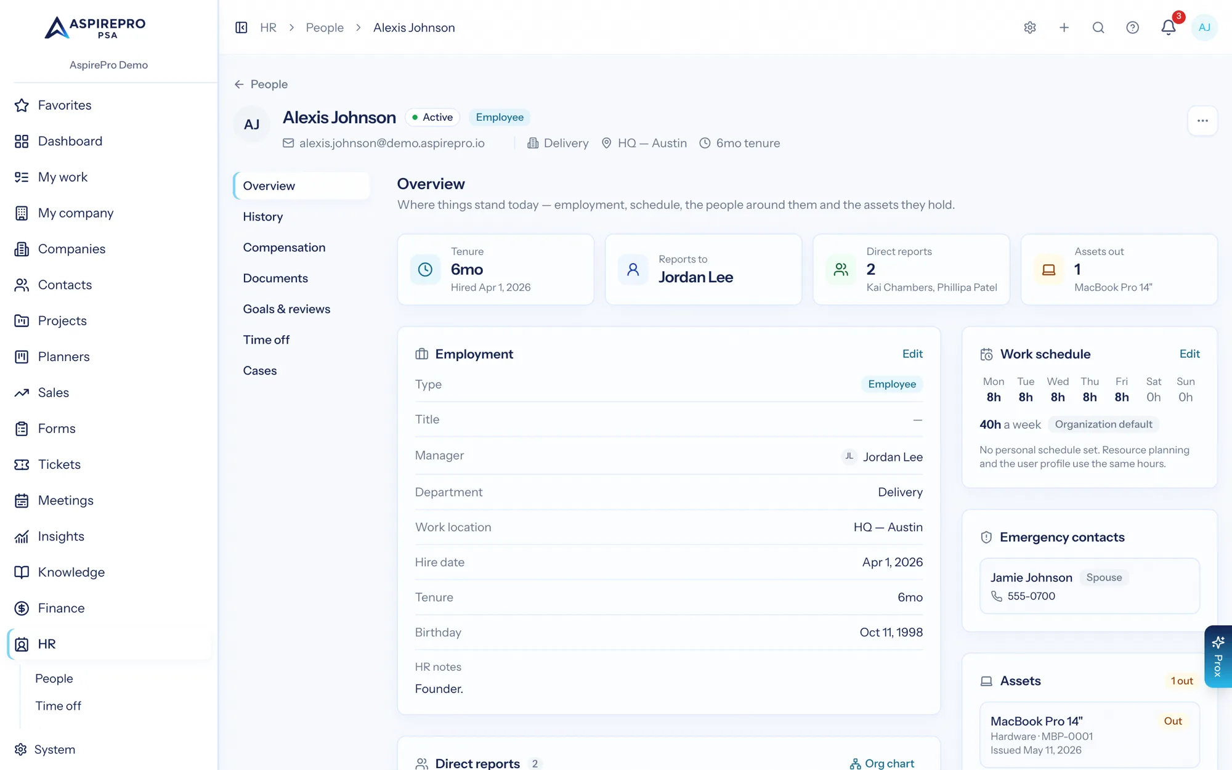Click People in the breadcrumb
Viewport: 1232px width, 770px height.
(325, 28)
